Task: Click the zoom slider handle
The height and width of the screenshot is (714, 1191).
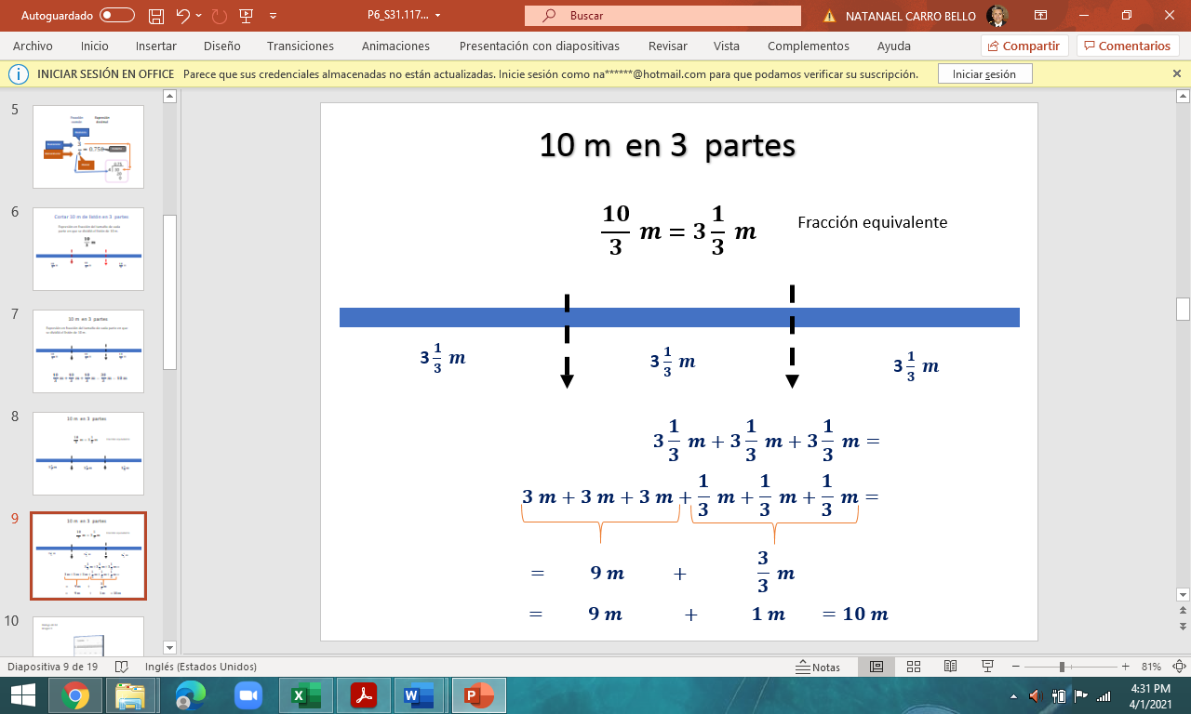Action: [x=1062, y=667]
